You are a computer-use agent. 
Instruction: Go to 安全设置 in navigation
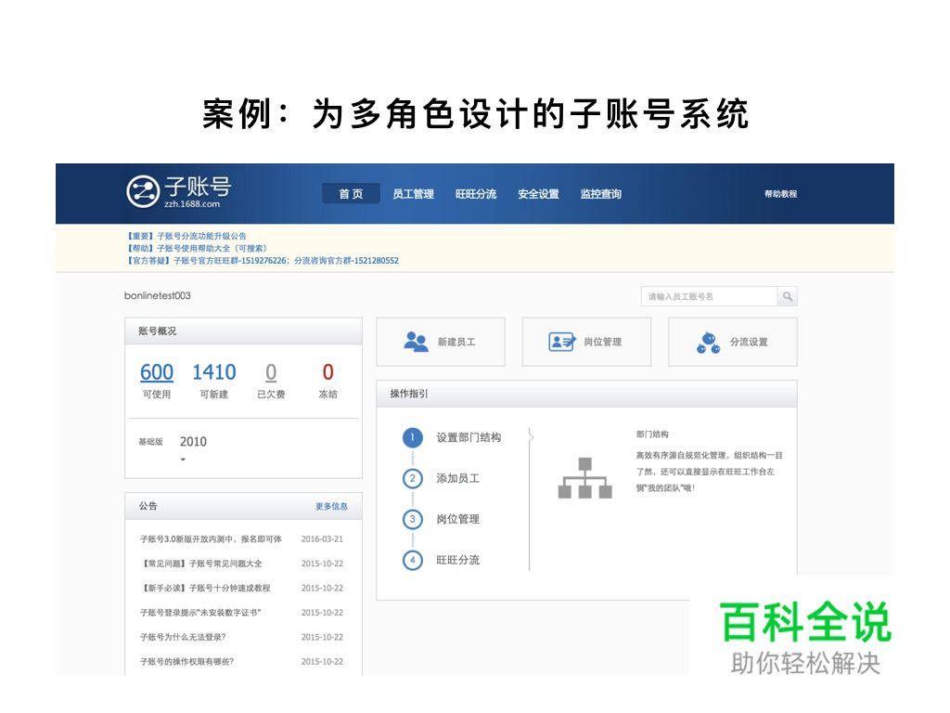tap(538, 194)
